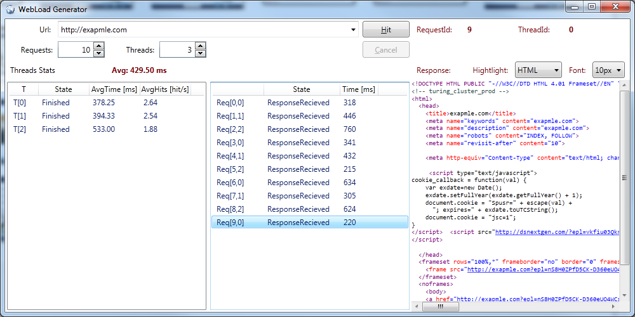Sort by the T column header
Image resolution: width=635 pixels, height=317 pixels.
click(23, 89)
